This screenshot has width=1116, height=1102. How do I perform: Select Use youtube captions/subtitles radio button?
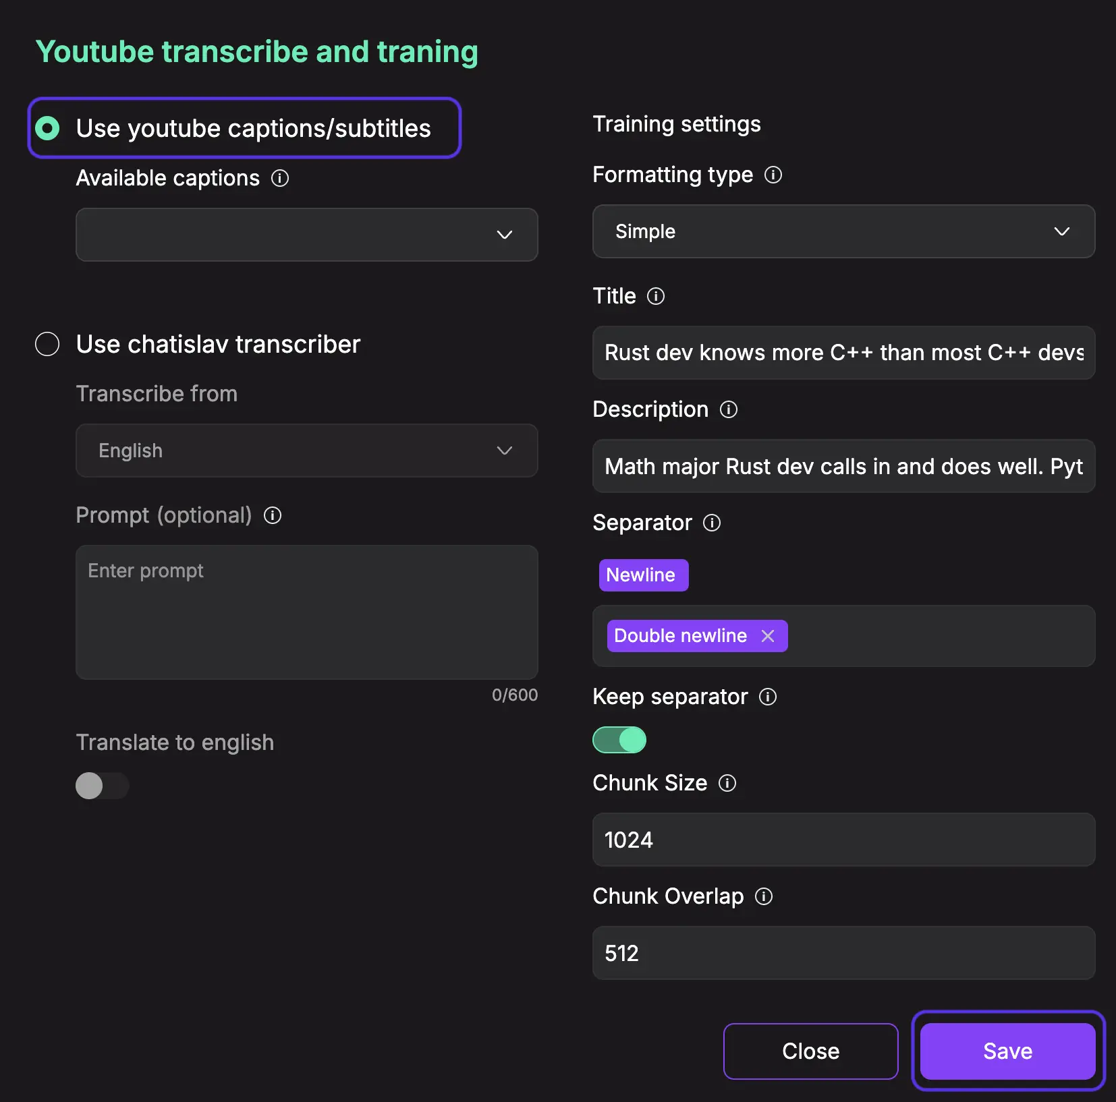click(x=48, y=128)
